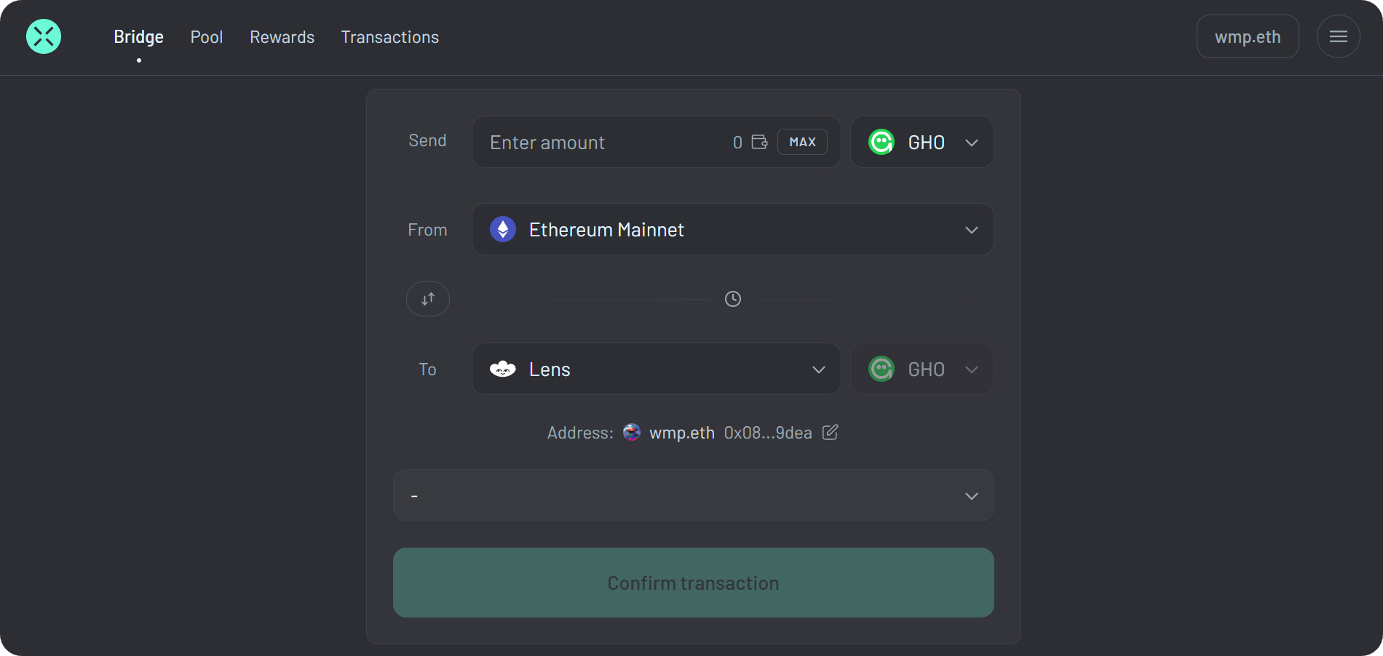Expand the transaction details row

tap(693, 495)
